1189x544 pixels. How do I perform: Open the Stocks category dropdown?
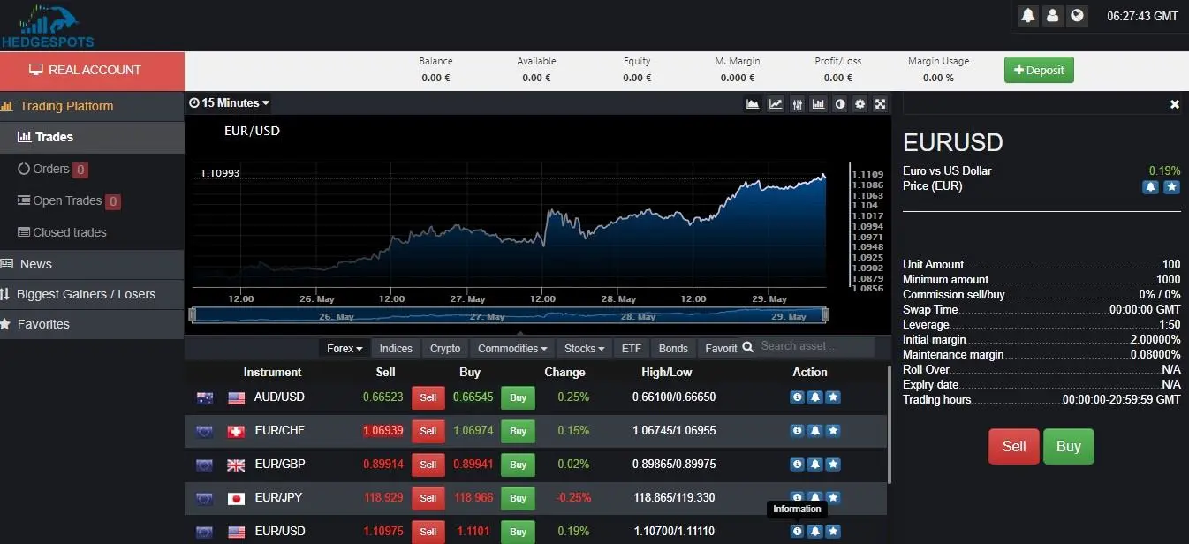[584, 349]
